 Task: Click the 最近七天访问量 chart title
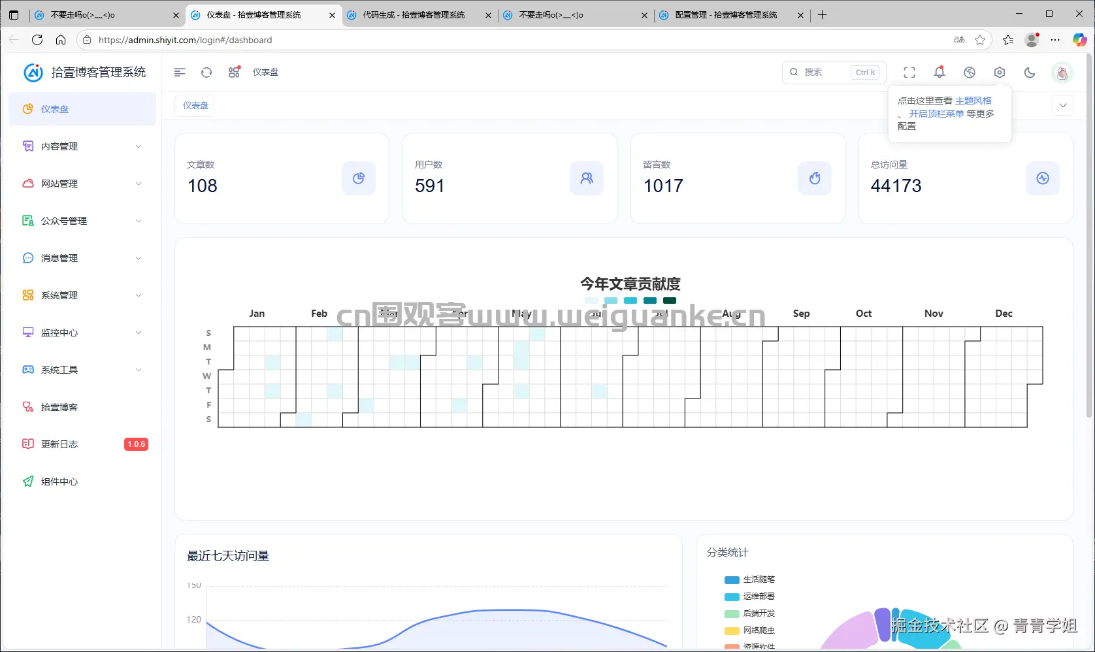[228, 556]
